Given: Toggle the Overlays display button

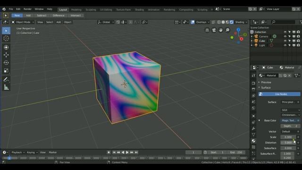Looking at the screenshot, I should click(193, 22).
